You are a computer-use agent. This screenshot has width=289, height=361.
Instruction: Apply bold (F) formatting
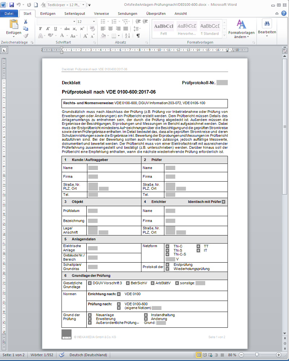[40, 29]
